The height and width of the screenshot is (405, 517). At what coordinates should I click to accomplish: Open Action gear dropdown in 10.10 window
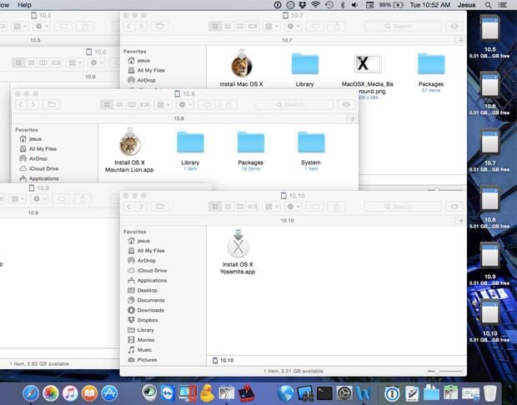294,207
